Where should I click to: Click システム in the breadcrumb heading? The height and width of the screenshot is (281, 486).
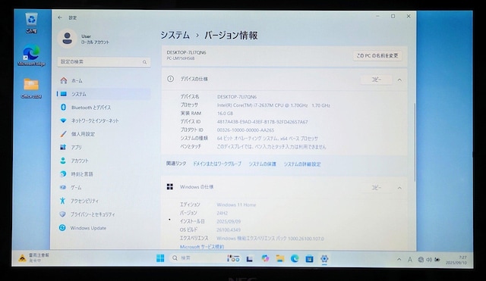pos(175,36)
